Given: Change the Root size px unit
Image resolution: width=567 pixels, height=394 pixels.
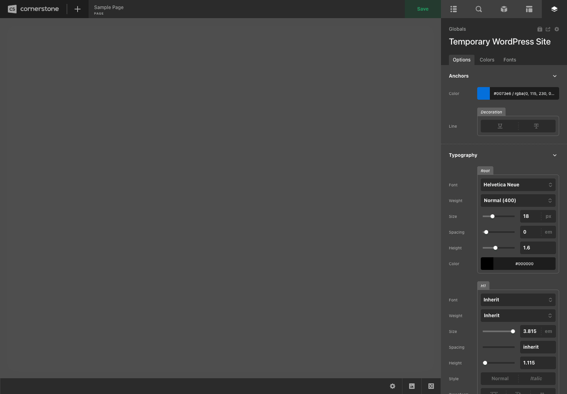Looking at the screenshot, I should [x=548, y=216].
